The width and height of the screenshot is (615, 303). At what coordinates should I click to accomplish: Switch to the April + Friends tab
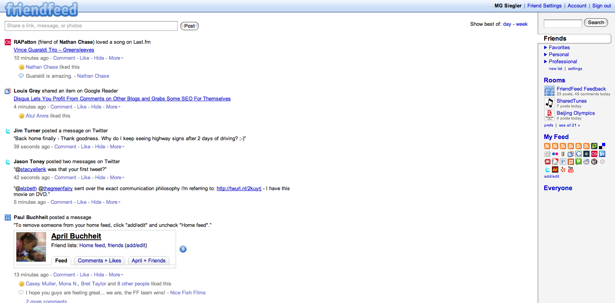[x=148, y=260]
